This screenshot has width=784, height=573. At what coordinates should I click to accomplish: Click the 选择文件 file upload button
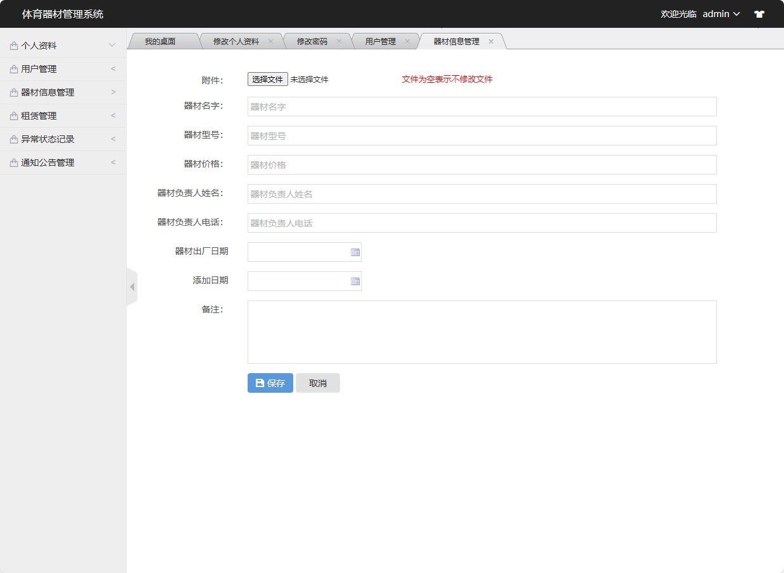pos(267,79)
